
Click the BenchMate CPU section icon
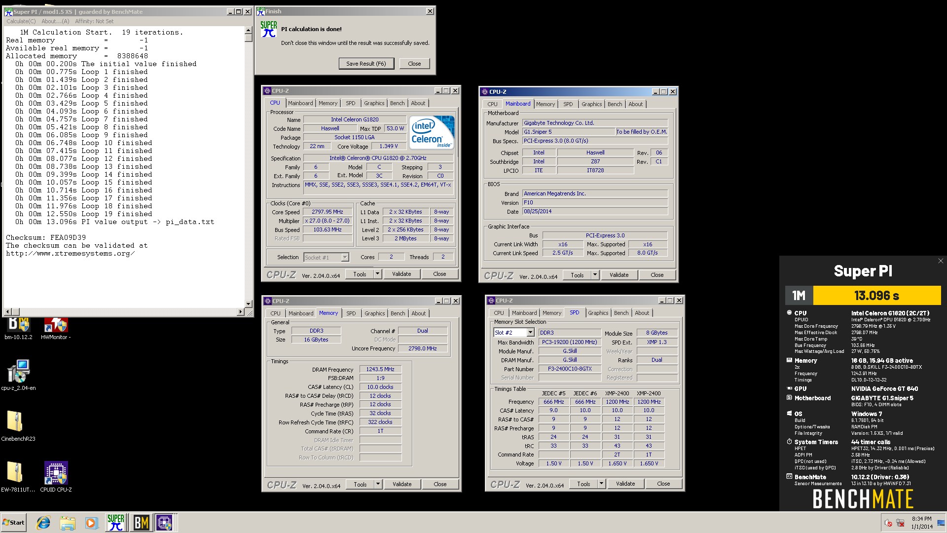tap(789, 313)
